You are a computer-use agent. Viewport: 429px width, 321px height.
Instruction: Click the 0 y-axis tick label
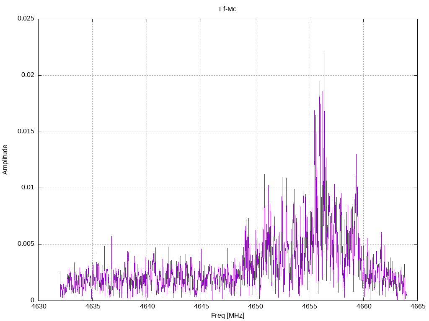pos(33,300)
